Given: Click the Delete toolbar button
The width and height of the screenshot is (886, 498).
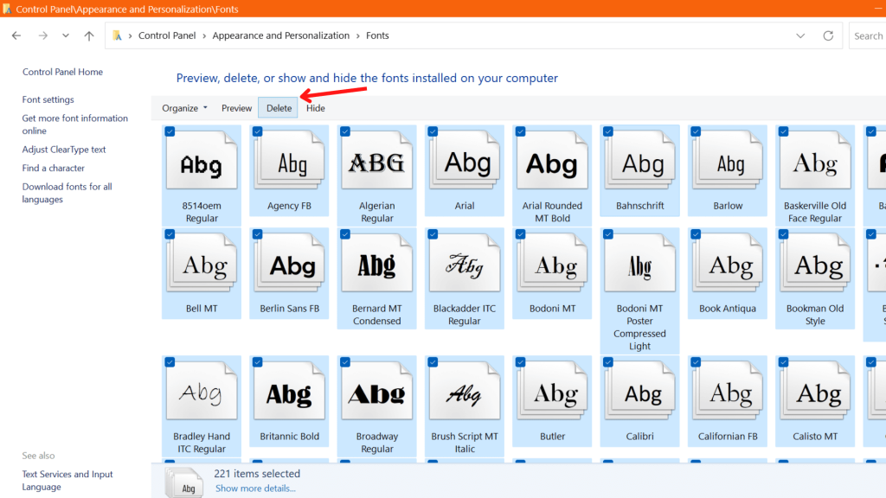Looking at the screenshot, I should tap(279, 108).
